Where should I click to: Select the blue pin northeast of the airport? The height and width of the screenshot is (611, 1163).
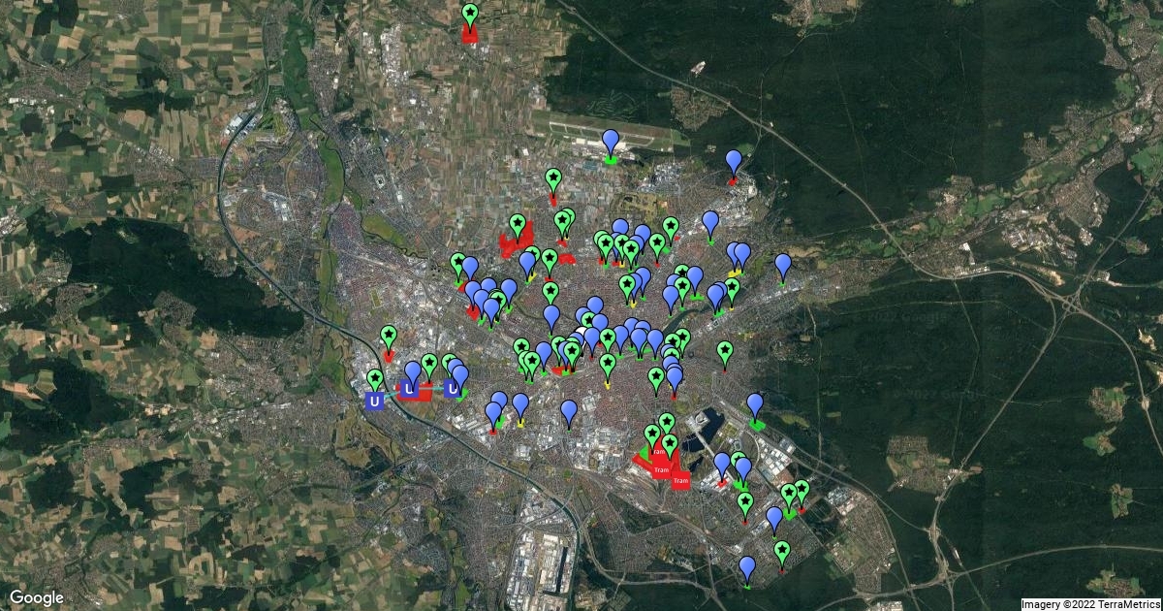pos(734,163)
